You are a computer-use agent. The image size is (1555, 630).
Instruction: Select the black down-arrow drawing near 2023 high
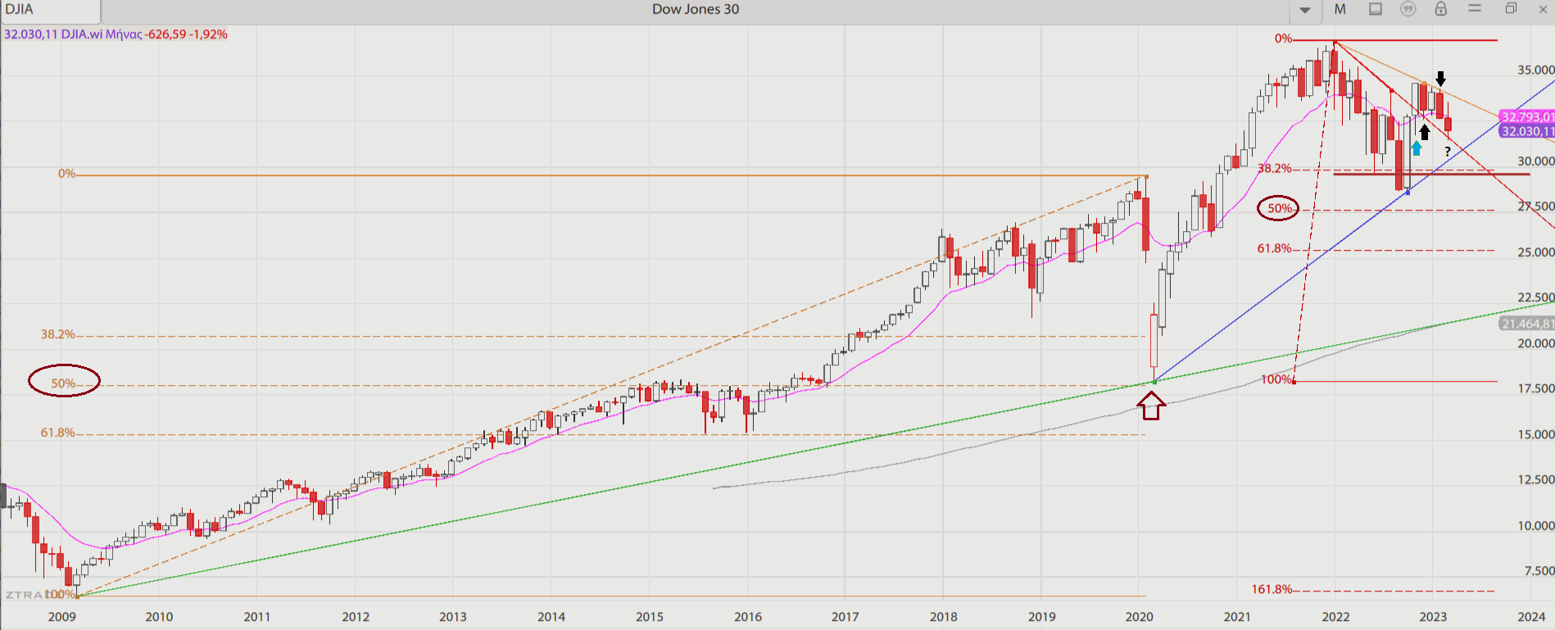1440,79
